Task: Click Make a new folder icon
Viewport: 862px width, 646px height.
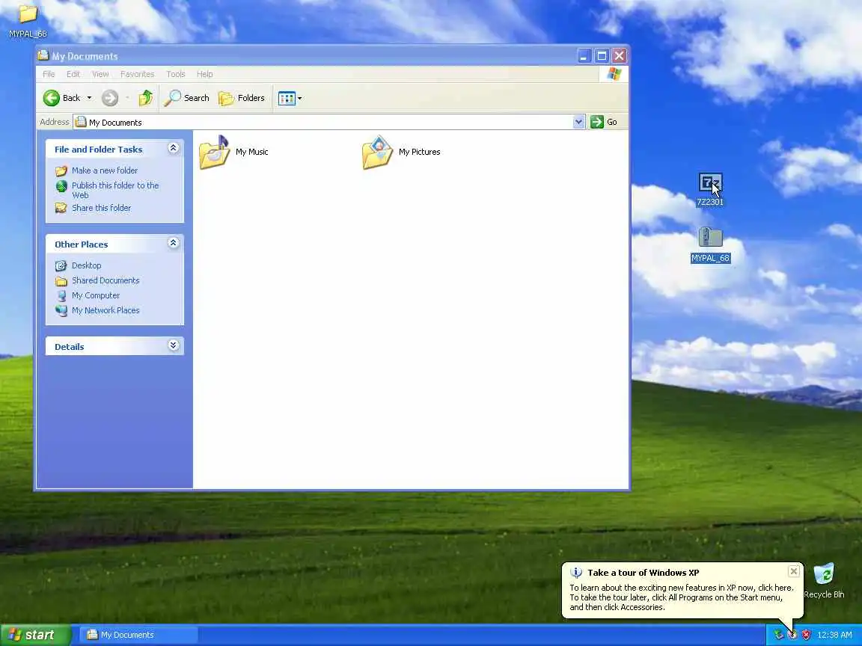Action: click(x=61, y=170)
